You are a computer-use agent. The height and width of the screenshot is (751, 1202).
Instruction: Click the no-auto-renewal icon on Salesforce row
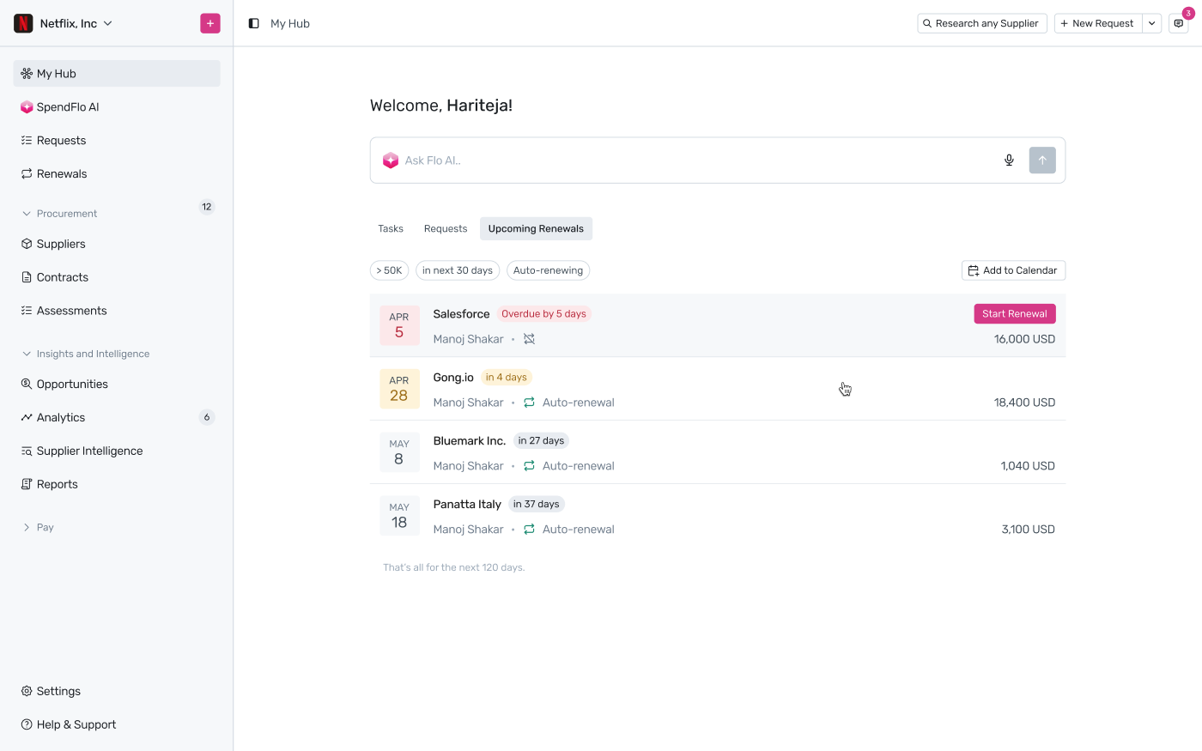(x=530, y=339)
